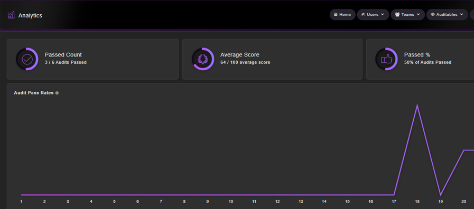
Task: Click the Passed % thumbs-up icon
Action: (x=387, y=59)
